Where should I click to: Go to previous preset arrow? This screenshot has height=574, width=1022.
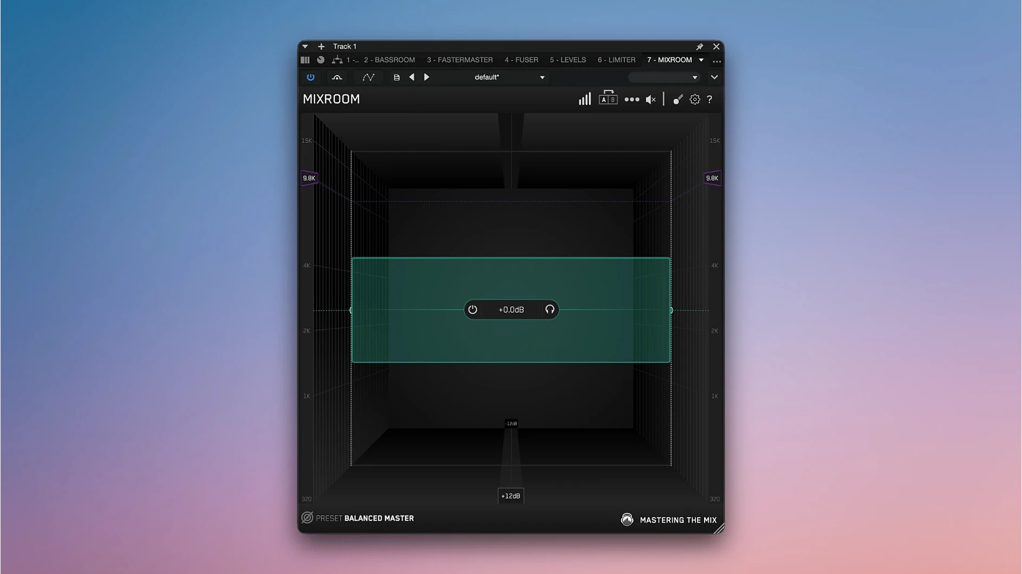coord(412,77)
